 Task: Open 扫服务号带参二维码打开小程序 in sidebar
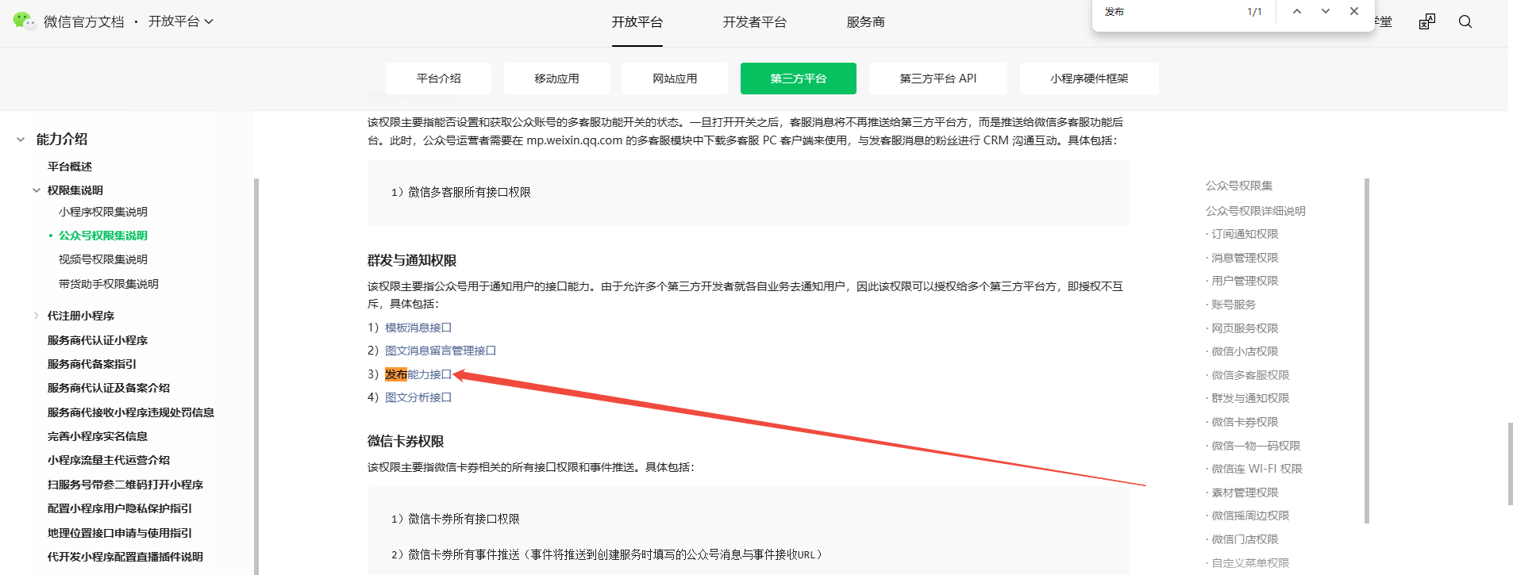[x=125, y=485]
